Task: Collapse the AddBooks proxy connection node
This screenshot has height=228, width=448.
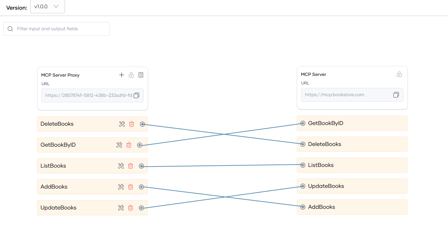Action: coord(141,187)
